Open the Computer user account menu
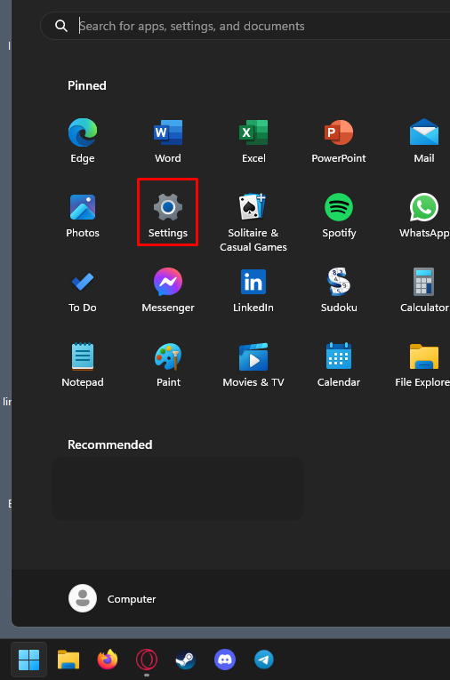The width and height of the screenshot is (450, 680). [x=112, y=598]
